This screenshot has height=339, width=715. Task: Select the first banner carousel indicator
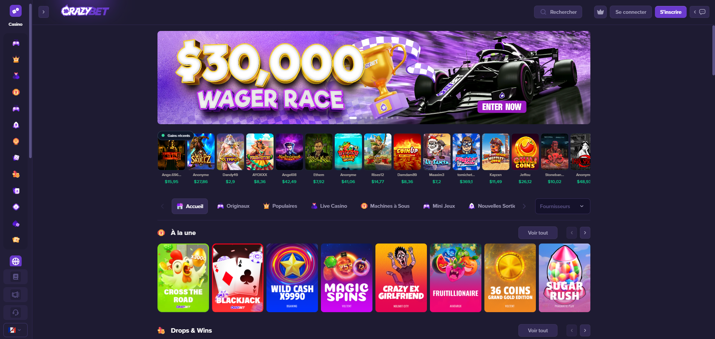pyautogui.click(x=353, y=118)
